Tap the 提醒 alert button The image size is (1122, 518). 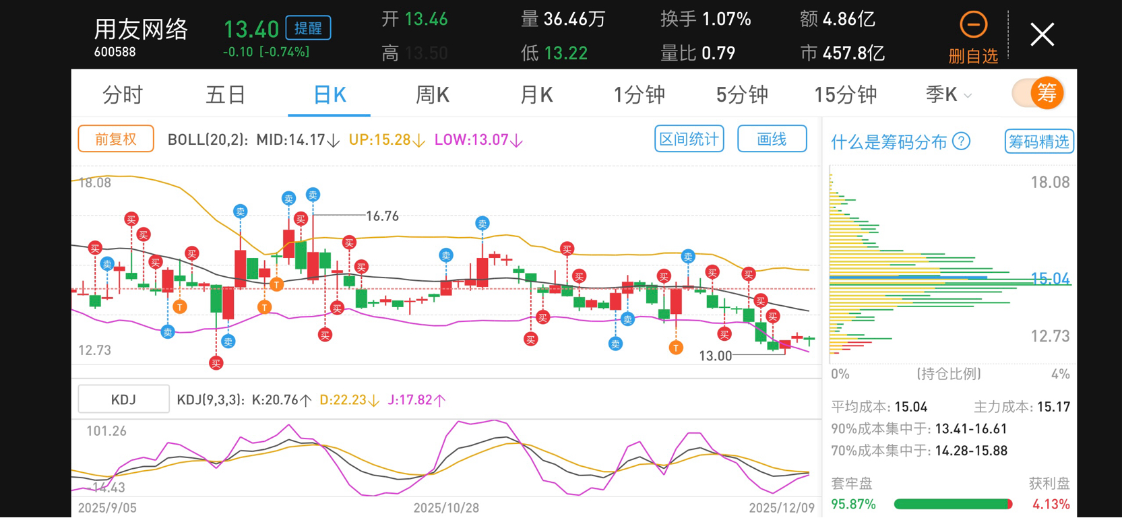click(x=308, y=28)
